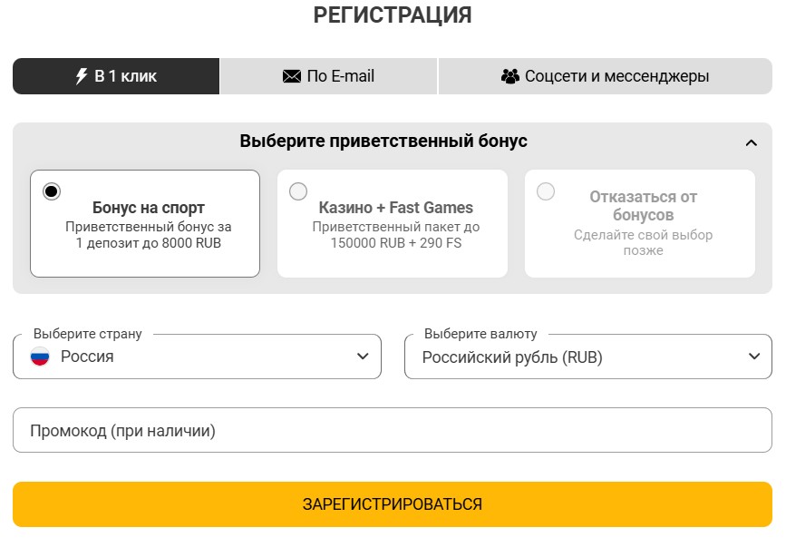This screenshot has height=557, width=786.
Task: Click the envelope icon on the "По E-mail" tab
Action: (x=290, y=76)
